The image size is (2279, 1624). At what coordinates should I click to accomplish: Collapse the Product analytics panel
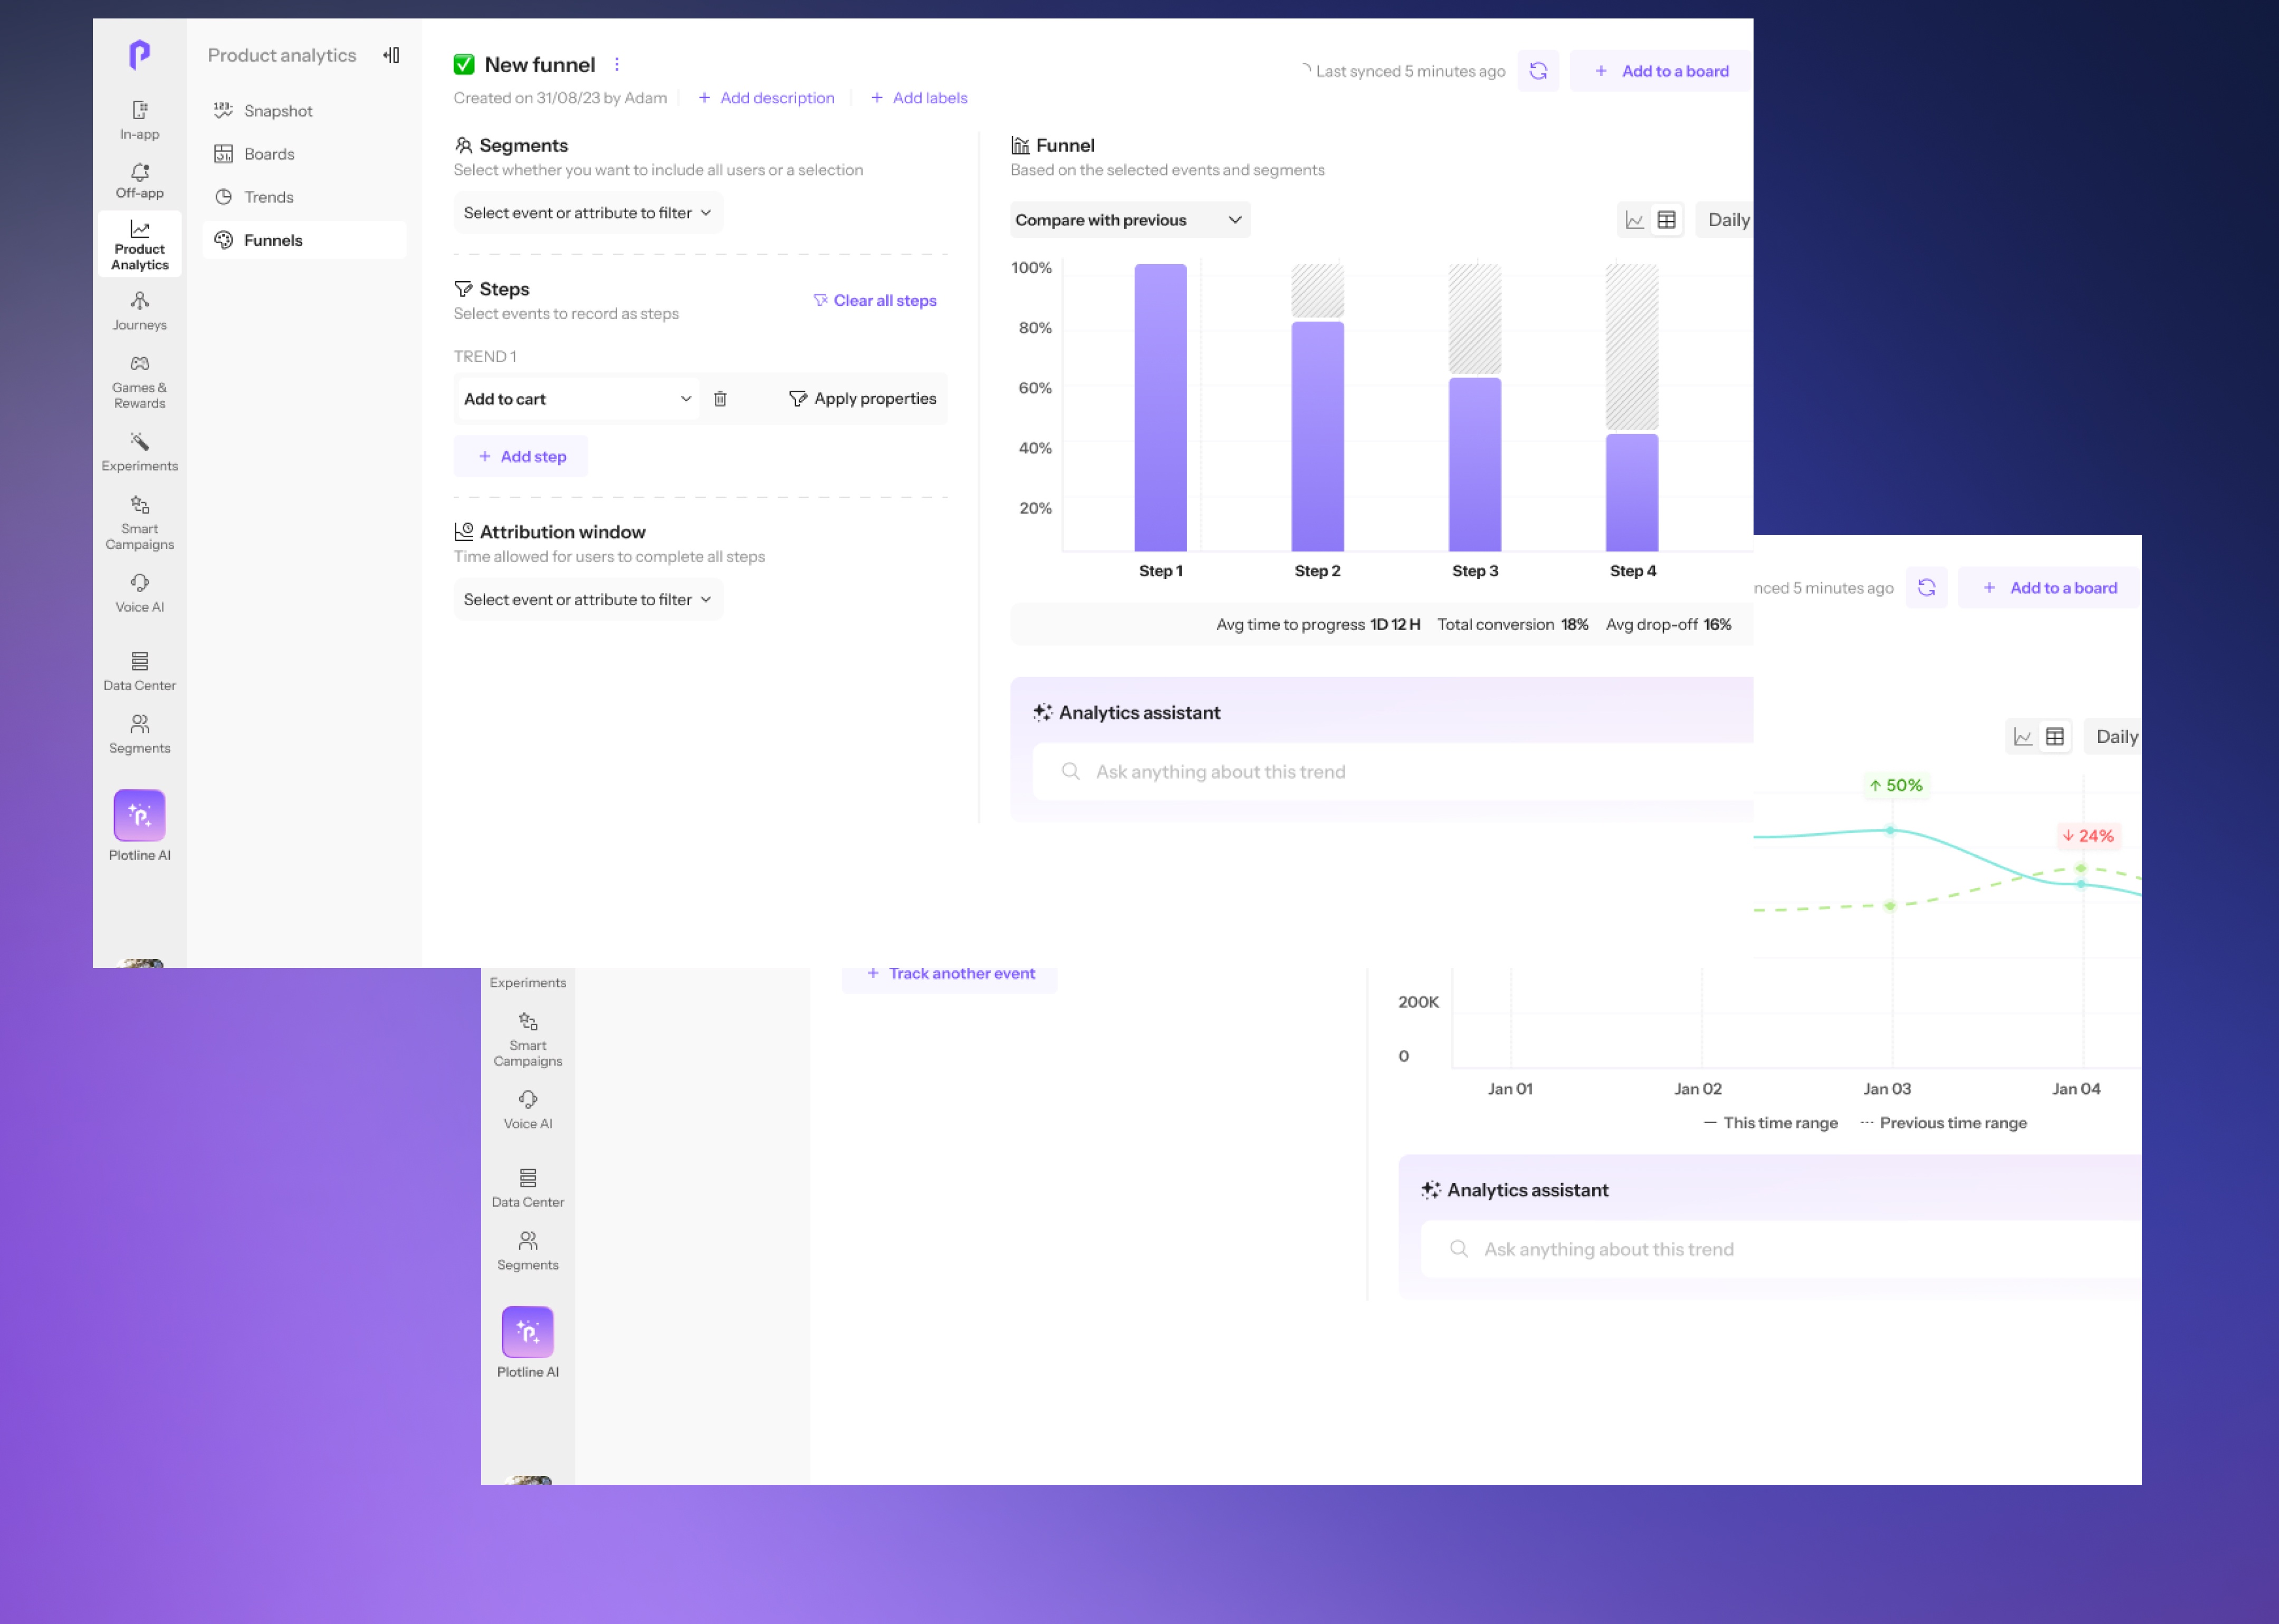[x=392, y=55]
